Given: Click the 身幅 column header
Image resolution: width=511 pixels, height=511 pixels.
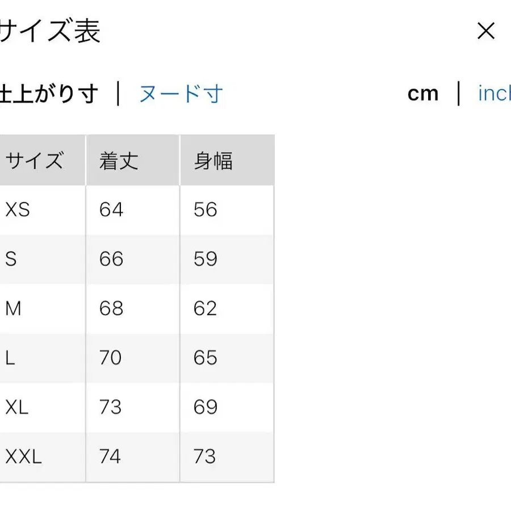Looking at the screenshot, I should [212, 160].
